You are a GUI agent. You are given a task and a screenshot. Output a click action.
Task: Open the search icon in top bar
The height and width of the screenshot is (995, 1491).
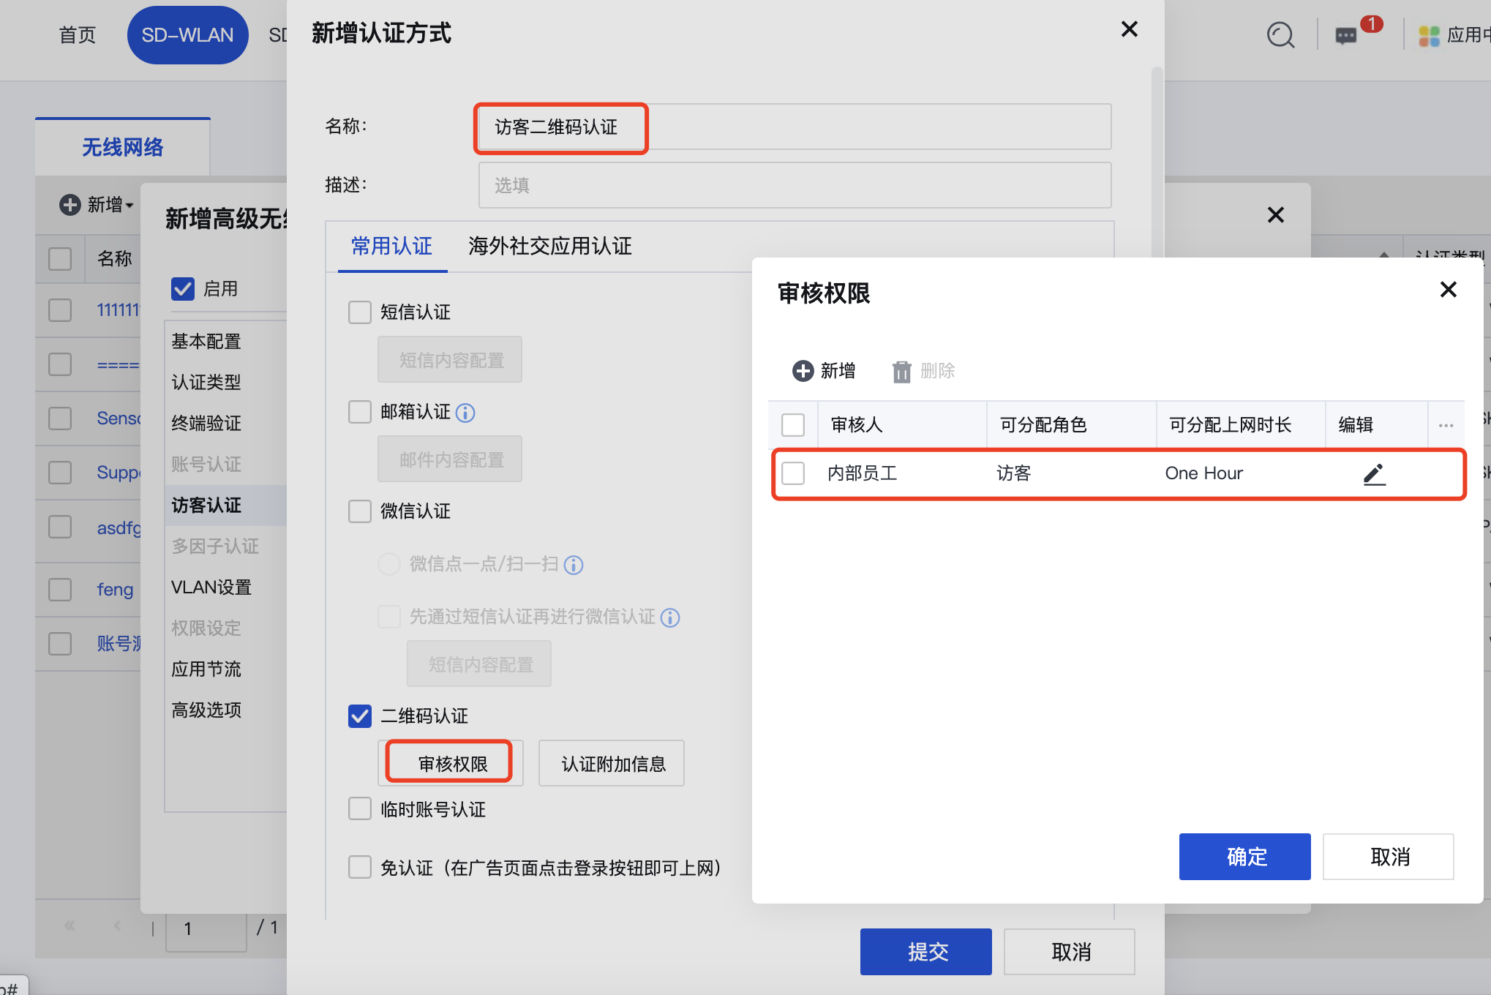click(x=1280, y=35)
